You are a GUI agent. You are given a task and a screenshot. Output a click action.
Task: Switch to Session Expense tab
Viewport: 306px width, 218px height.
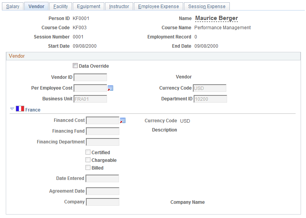coord(207,7)
